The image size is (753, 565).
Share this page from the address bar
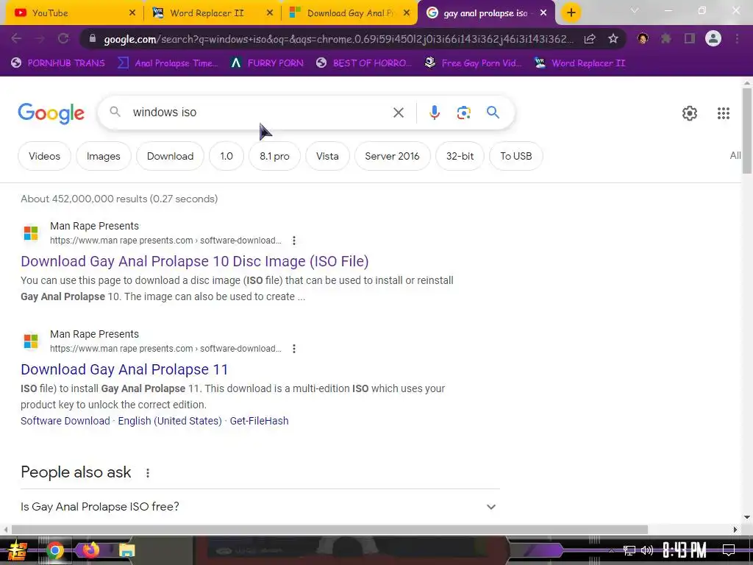tap(590, 39)
